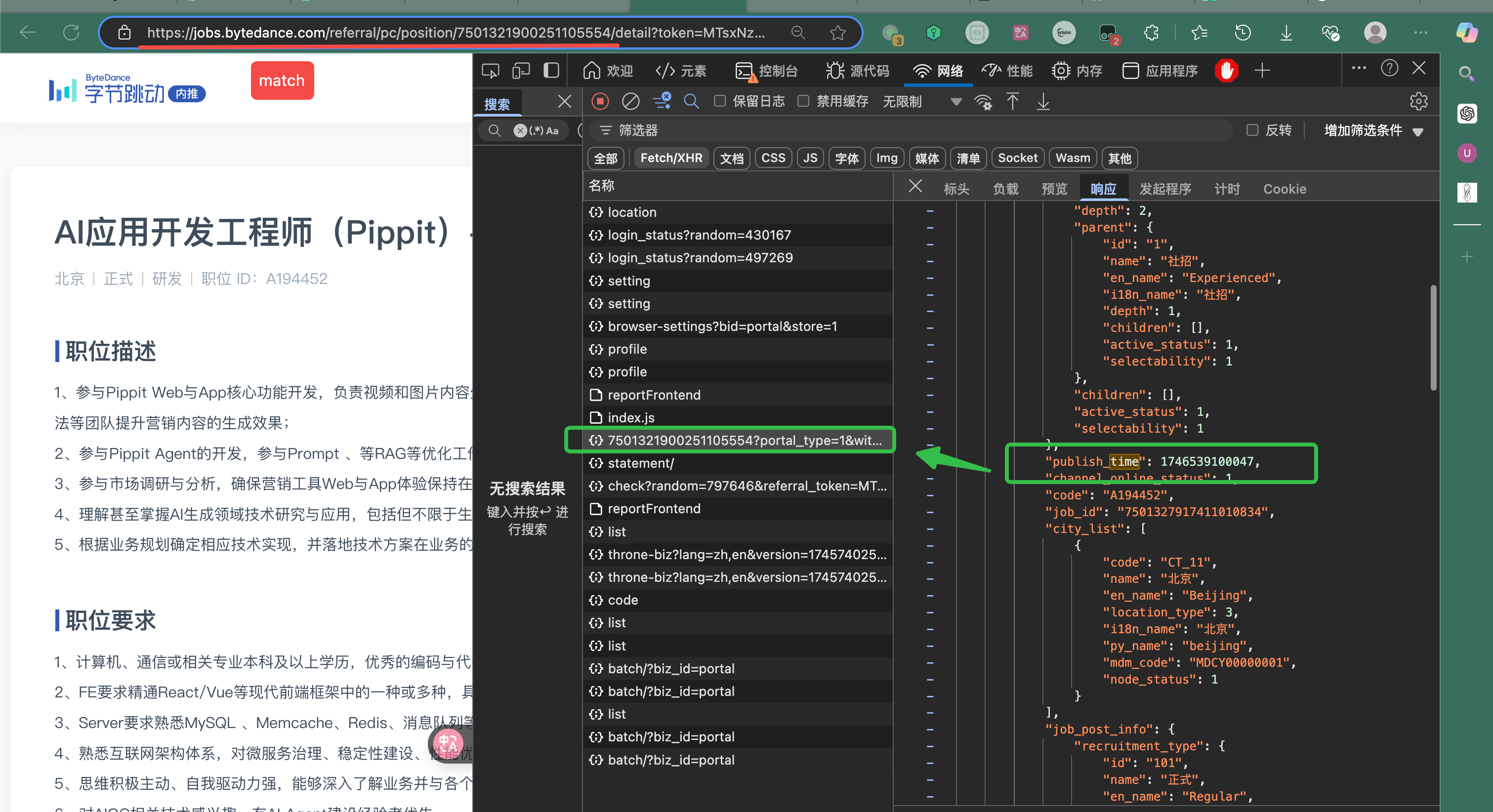Viewport: 1493px width, 812px height.
Task: Open DevTools help question icon
Action: [1389, 69]
